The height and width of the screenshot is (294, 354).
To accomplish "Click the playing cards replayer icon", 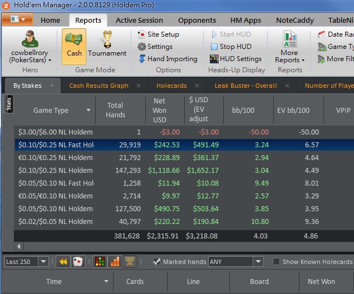I will [x=78, y=262].
